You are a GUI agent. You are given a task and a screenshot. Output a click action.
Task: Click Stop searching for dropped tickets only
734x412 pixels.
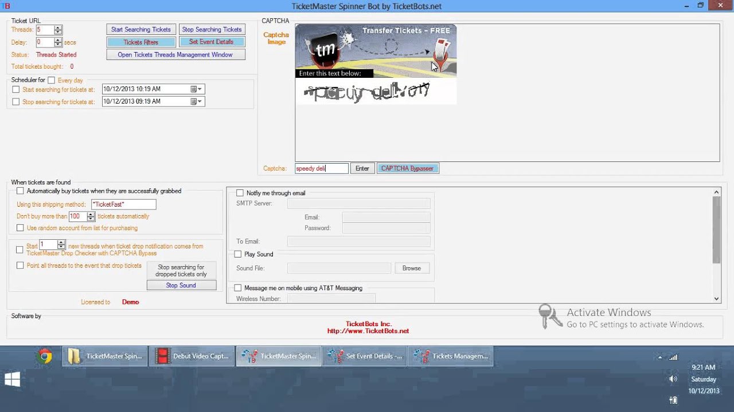click(181, 271)
